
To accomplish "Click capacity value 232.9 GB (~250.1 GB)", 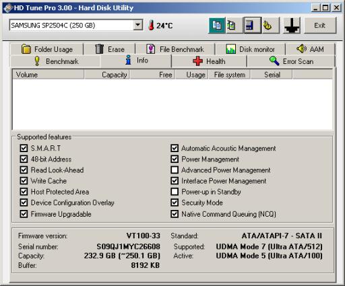I will coord(122,256).
